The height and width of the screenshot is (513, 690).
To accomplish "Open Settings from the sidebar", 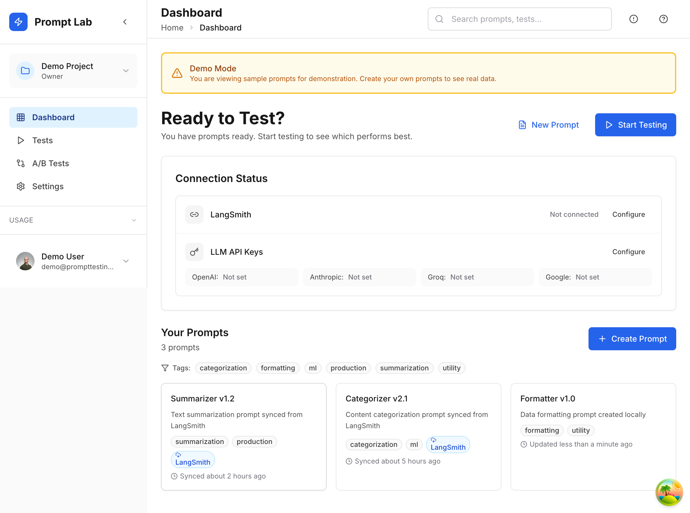I will pyautogui.click(x=48, y=186).
